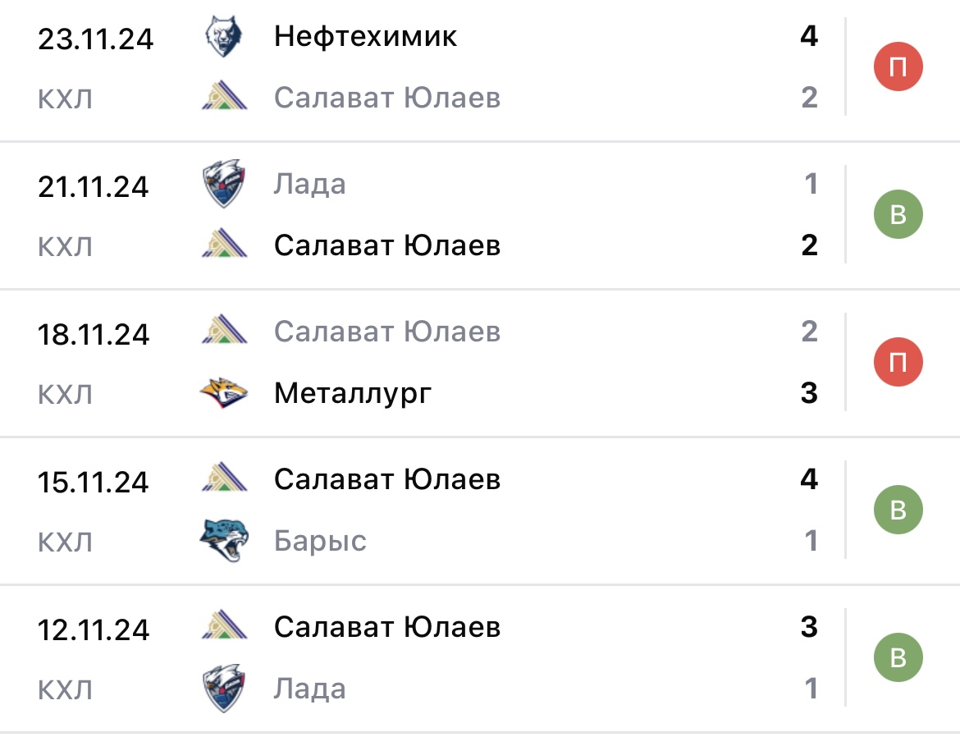Tap the score 4 for Салават Юлаев against Барыс
Image resolution: width=960 pixels, height=737 pixels.
tap(808, 478)
